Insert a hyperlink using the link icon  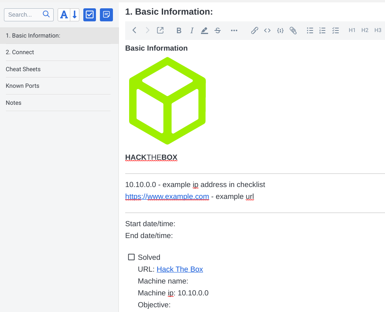tap(255, 30)
